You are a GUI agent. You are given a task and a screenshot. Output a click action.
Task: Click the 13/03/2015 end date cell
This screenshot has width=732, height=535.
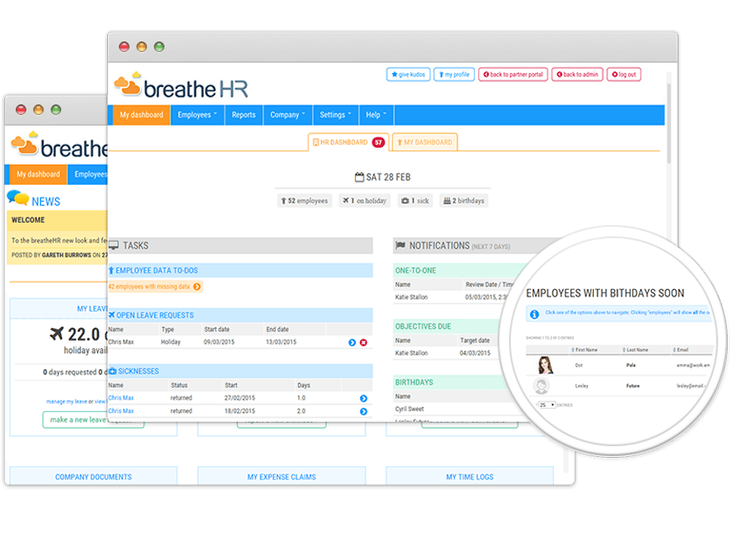(281, 342)
